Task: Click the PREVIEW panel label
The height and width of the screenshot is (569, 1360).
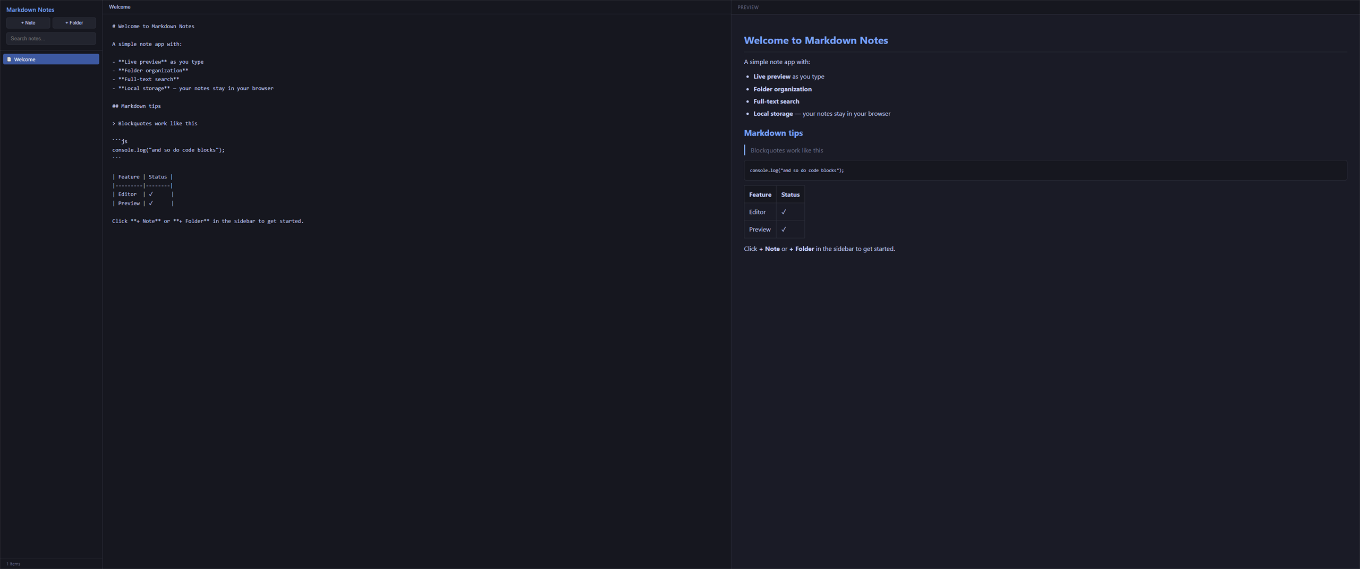Action: click(748, 7)
